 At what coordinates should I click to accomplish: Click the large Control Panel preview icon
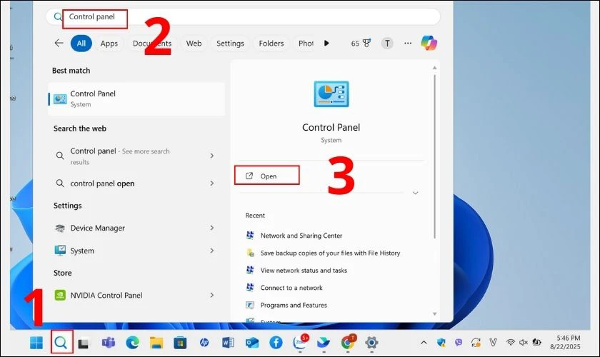pos(331,94)
